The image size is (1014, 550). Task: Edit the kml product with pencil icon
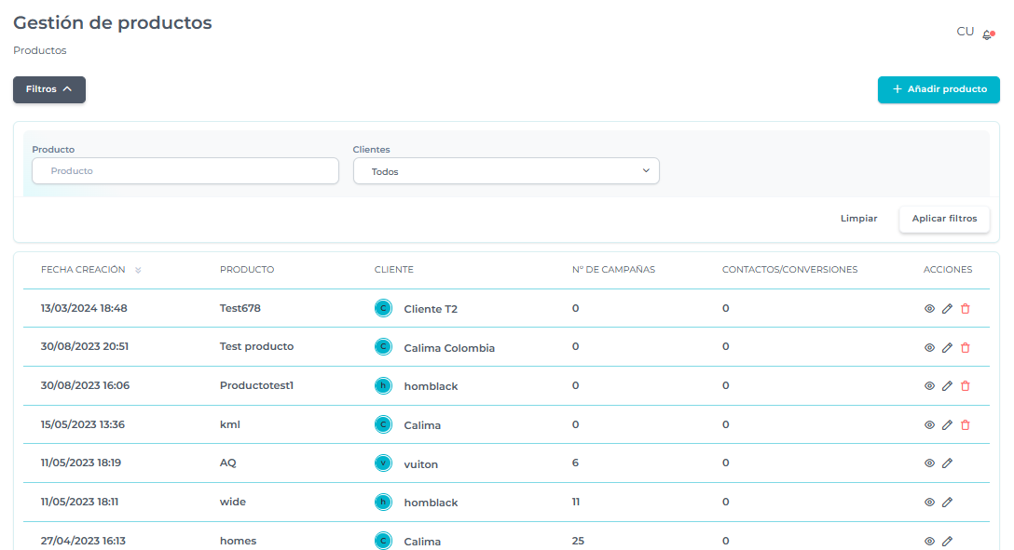click(947, 425)
